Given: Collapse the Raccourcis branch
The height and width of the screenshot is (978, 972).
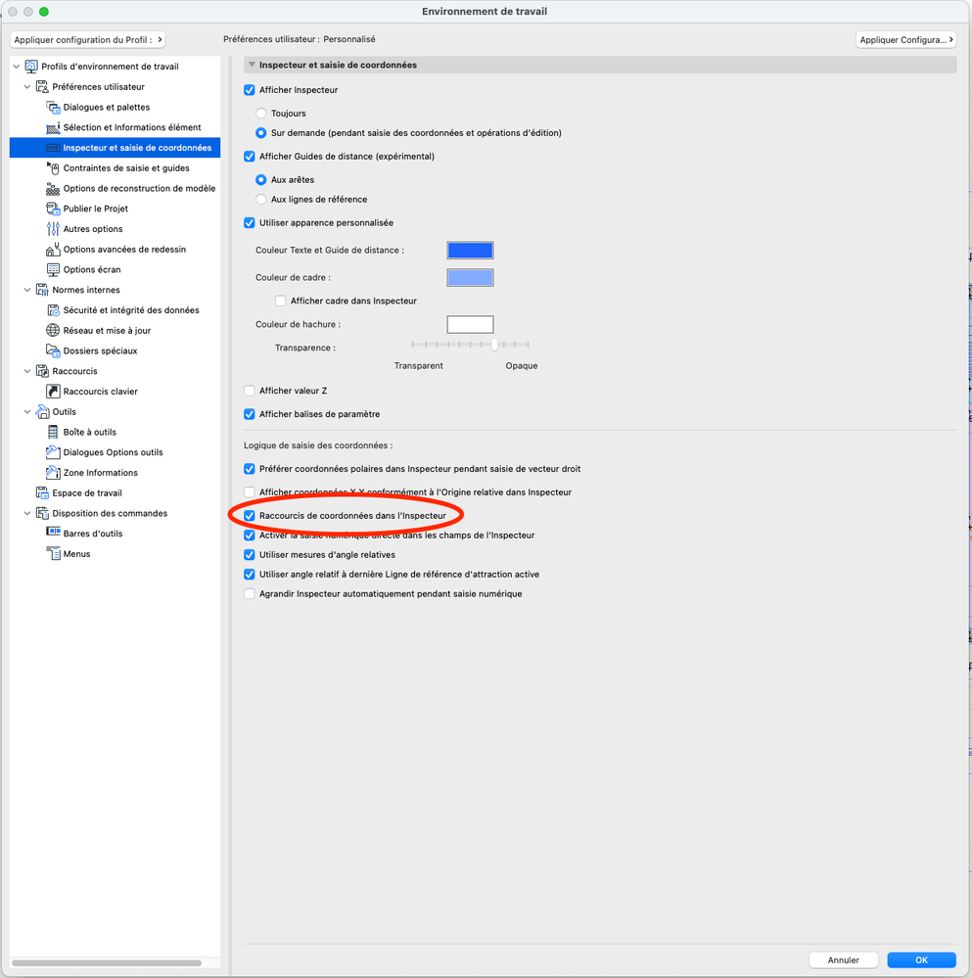Looking at the screenshot, I should point(27,371).
